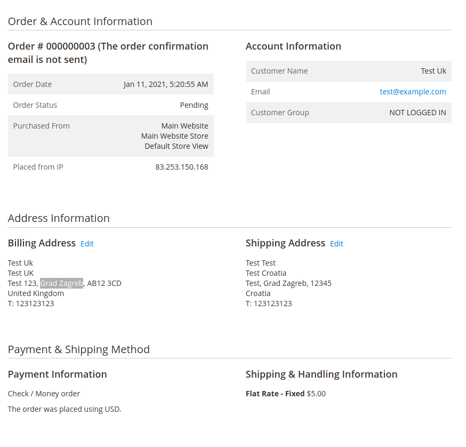Select the Purchased From store details
Screen dimensions: 466x447
click(x=175, y=135)
